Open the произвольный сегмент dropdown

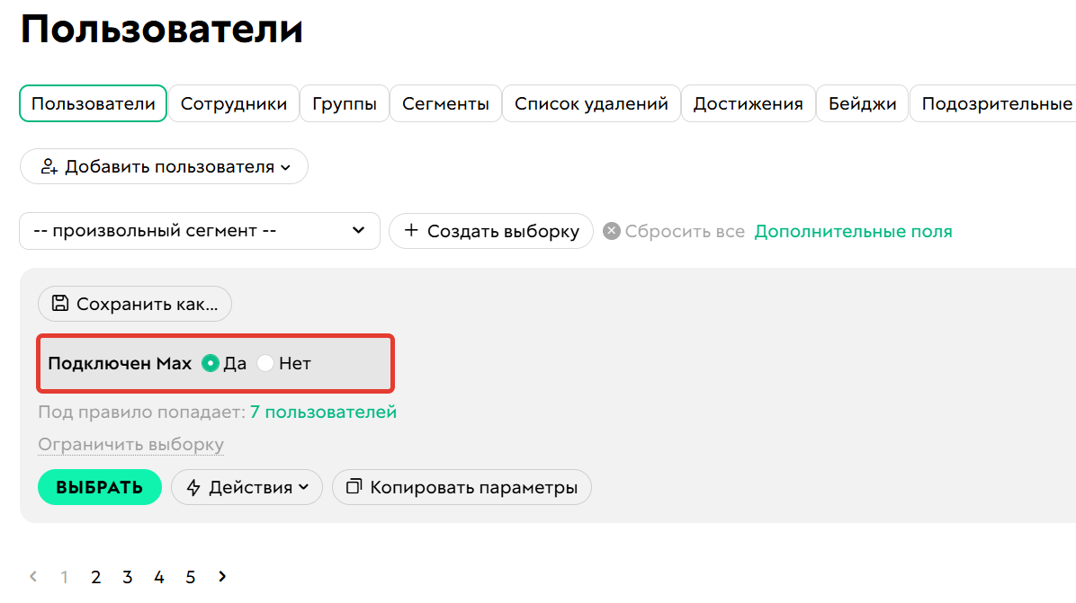coord(200,231)
